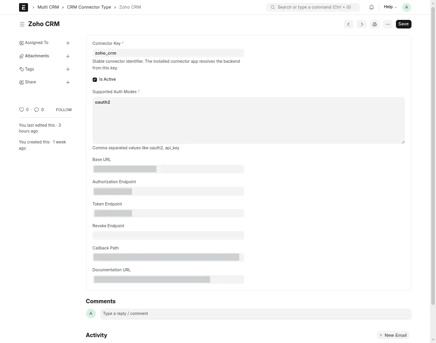This screenshot has width=436, height=343.
Task: Add an assignee with plus icon
Action: click(68, 43)
